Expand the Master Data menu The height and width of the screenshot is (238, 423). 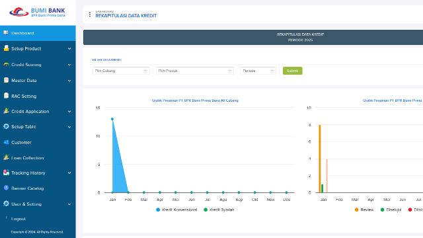click(38, 81)
